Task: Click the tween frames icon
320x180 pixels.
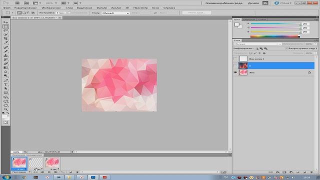Action: tap(63, 172)
